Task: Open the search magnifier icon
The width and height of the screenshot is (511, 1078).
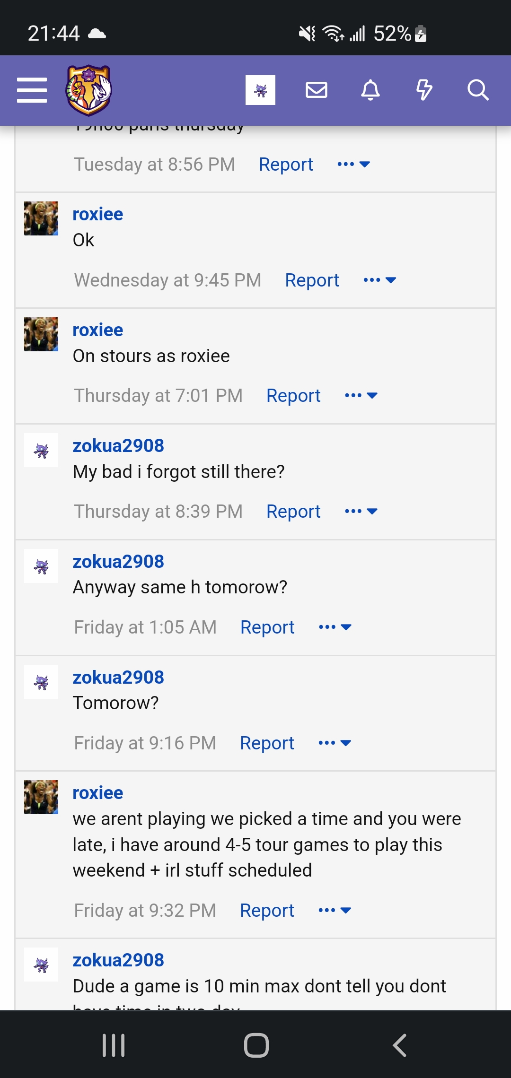Action: pyautogui.click(x=478, y=90)
